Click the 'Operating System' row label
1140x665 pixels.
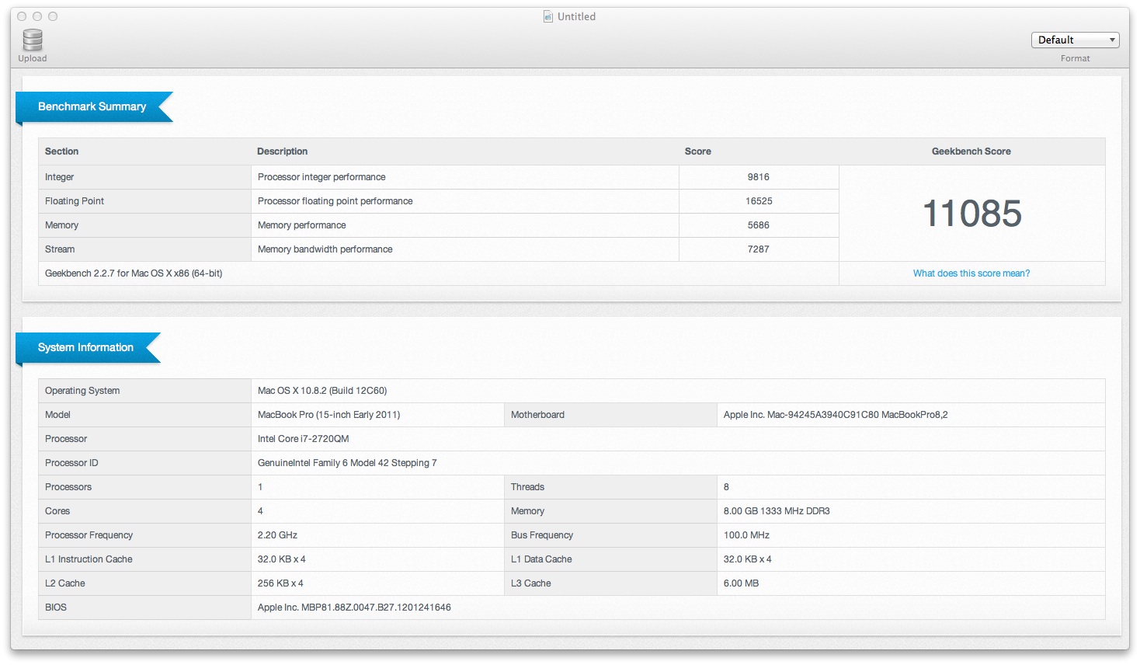point(82,391)
